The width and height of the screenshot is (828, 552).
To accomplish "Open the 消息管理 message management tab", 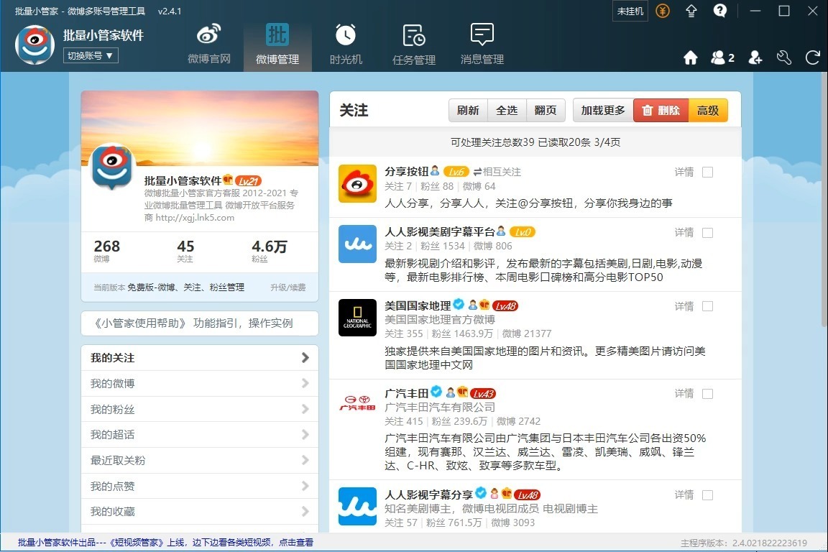I will [x=482, y=45].
